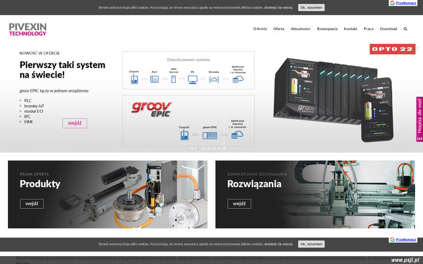Viewport: 423px width, 264px height.
Task: Select the fifth slide indicator dot
Action: point(219,149)
